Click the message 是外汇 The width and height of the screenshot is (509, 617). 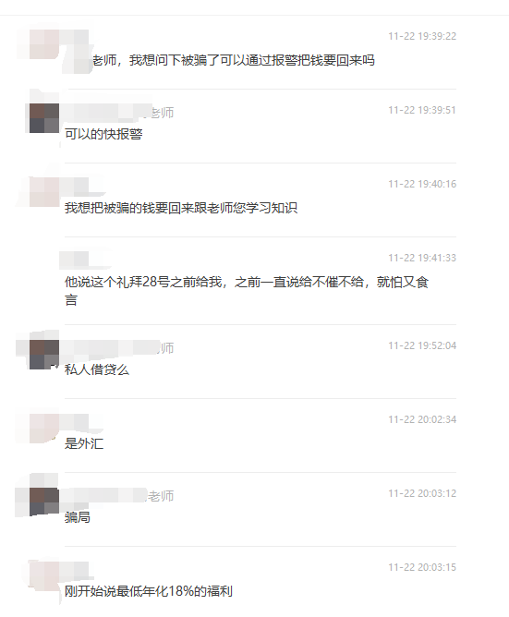[84, 443]
